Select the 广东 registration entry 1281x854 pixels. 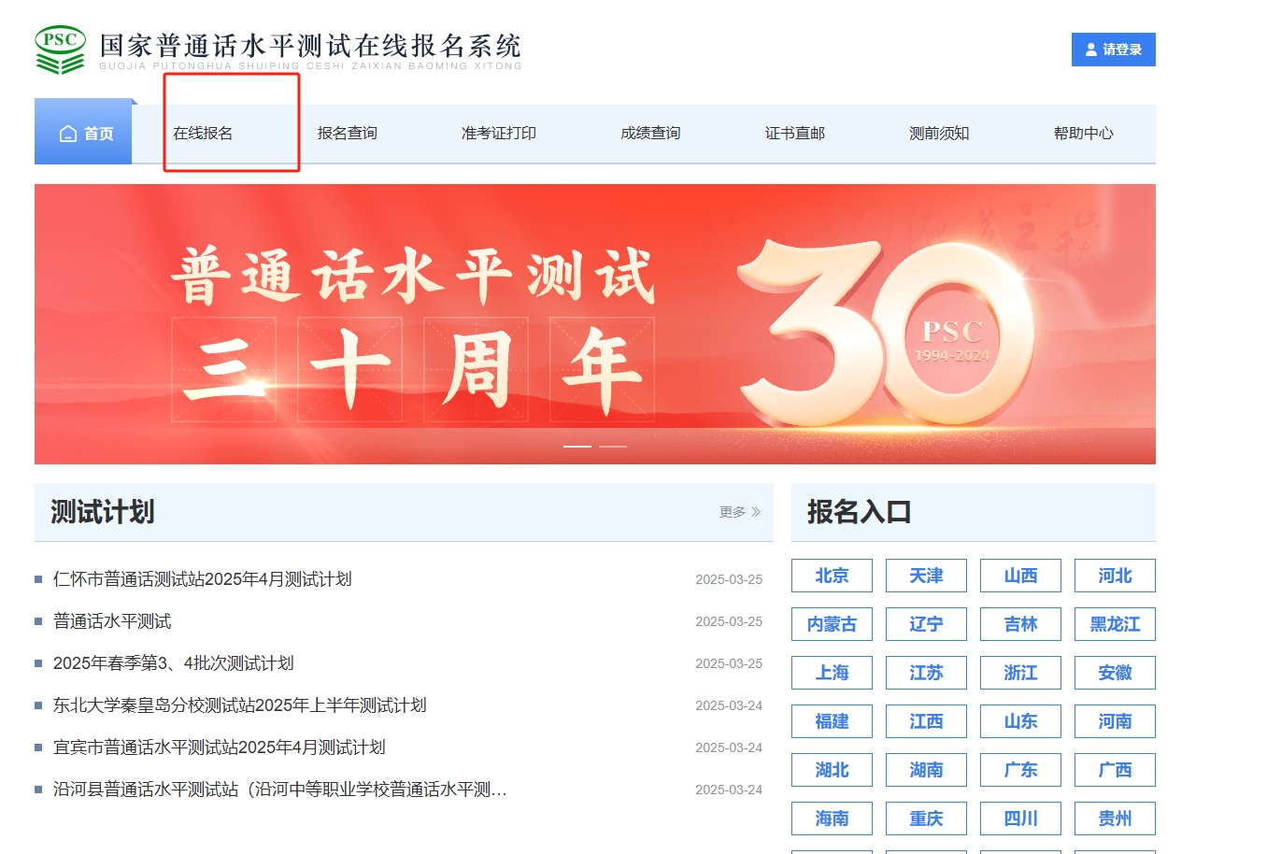click(x=1020, y=770)
